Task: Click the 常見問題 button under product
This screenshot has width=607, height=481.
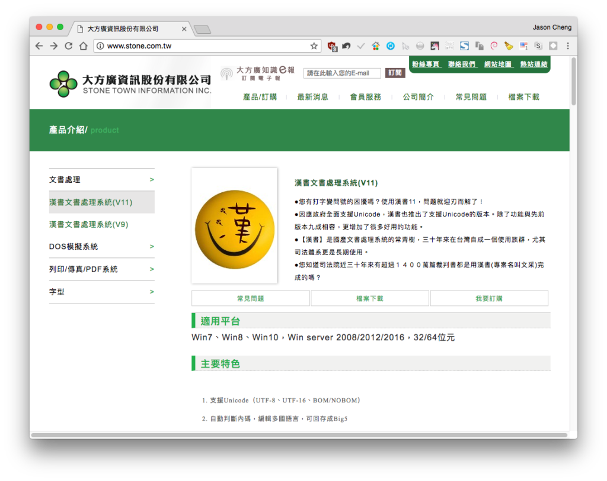Action: [251, 298]
